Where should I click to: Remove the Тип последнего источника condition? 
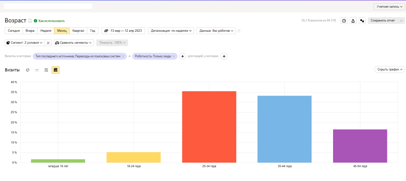[x=123, y=56]
